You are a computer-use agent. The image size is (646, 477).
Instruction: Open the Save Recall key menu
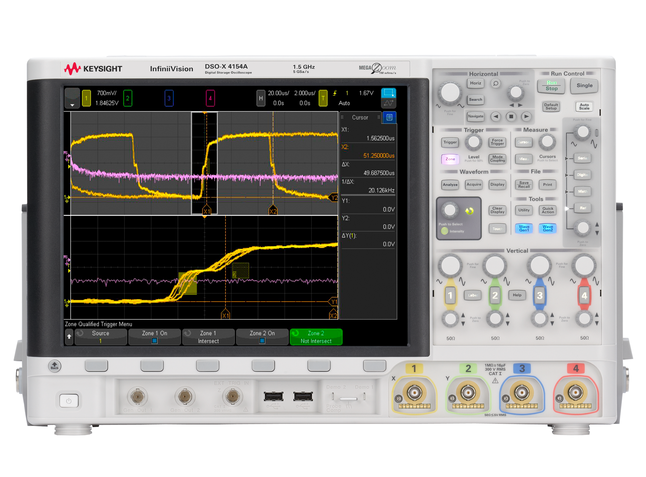524,185
